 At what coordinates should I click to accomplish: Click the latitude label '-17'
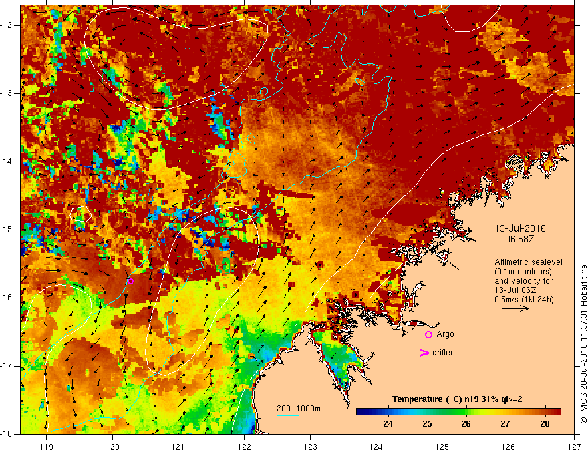point(7,366)
